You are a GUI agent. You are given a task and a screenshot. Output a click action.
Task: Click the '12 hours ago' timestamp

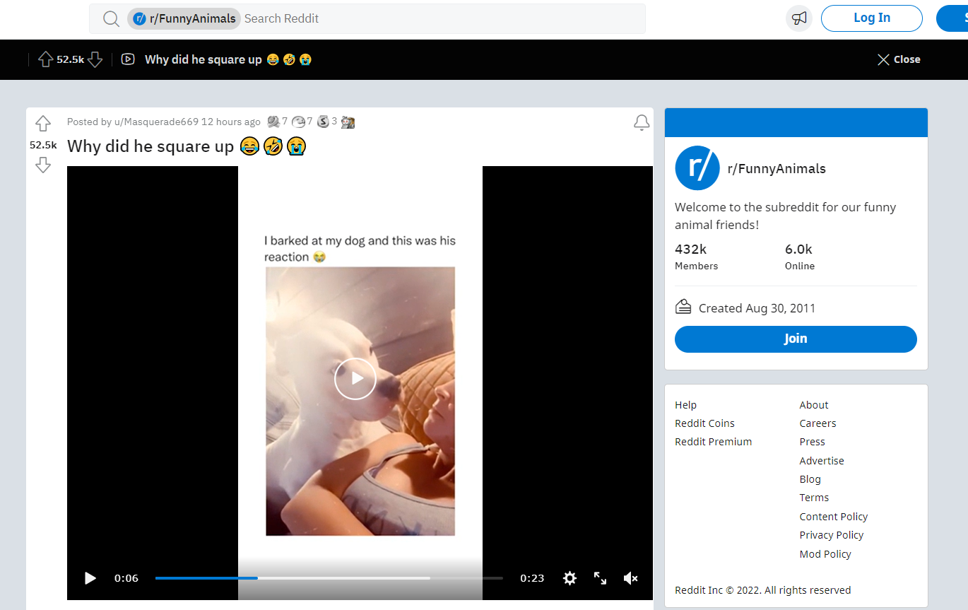tap(231, 122)
